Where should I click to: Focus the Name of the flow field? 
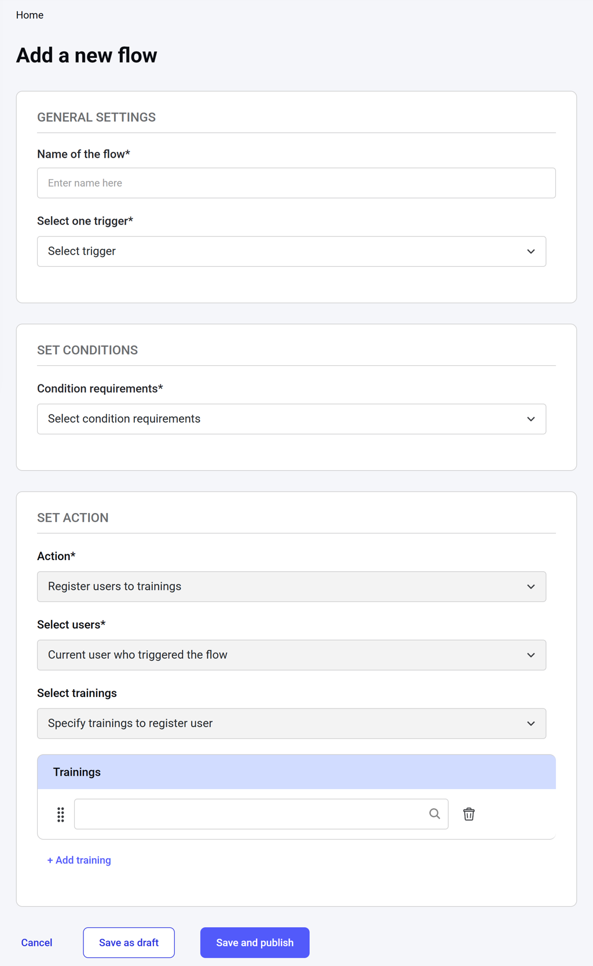pyautogui.click(x=296, y=183)
